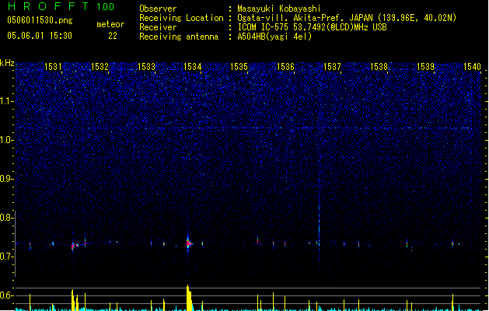Screen dimensions: 489x311
Task: Click the strong meteor echo near 1534
Action: pos(188,243)
